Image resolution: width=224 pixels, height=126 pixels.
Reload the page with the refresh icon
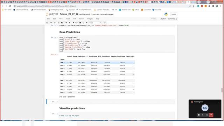coord(10,6)
